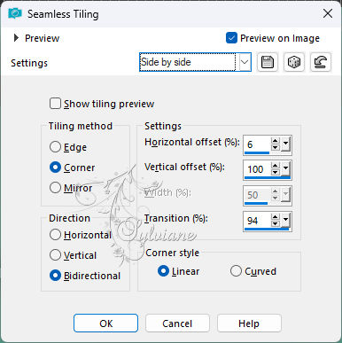Increase Transition value with up spinner arrow
342x343 pixels.
tap(276, 217)
